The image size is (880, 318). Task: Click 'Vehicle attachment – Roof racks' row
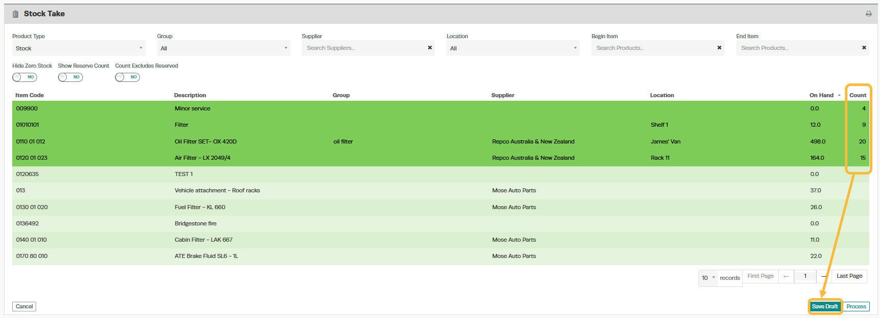point(441,190)
